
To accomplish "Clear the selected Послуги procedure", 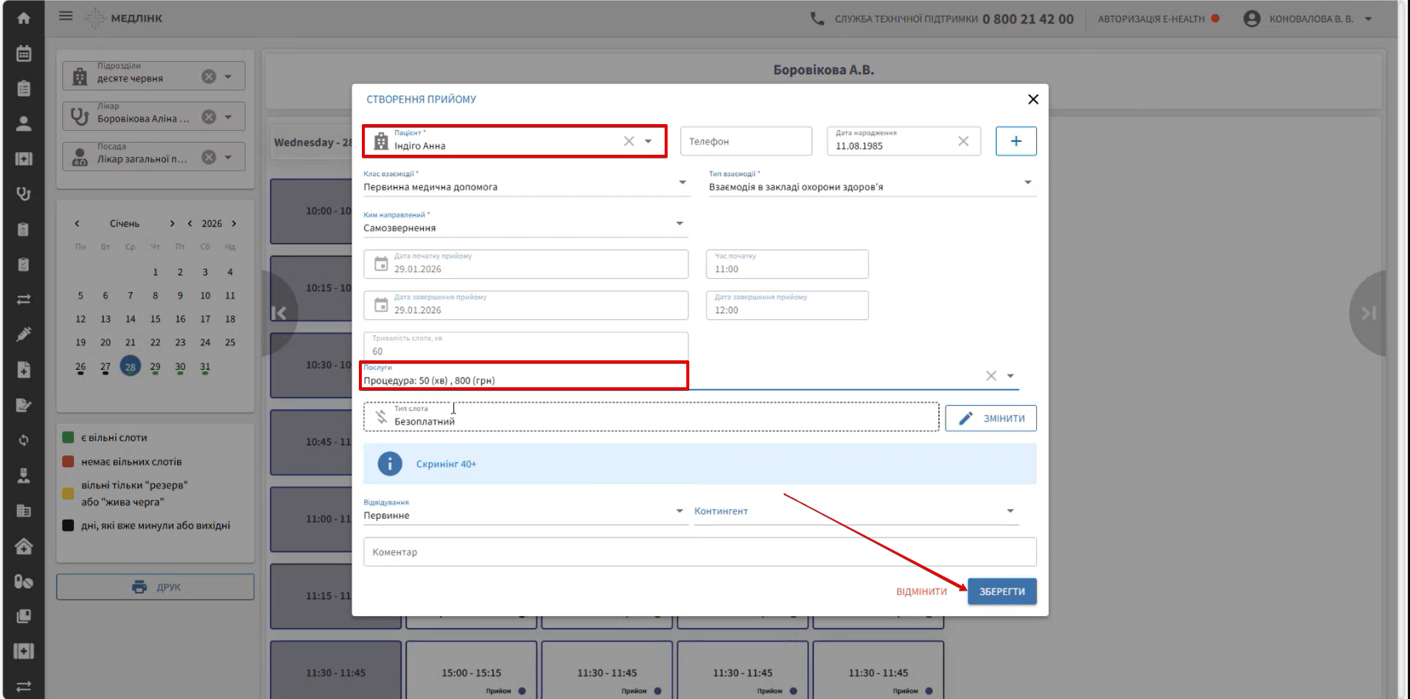I will pos(991,376).
